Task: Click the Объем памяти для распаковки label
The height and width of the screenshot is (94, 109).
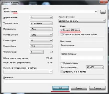Action: pos(17,63)
